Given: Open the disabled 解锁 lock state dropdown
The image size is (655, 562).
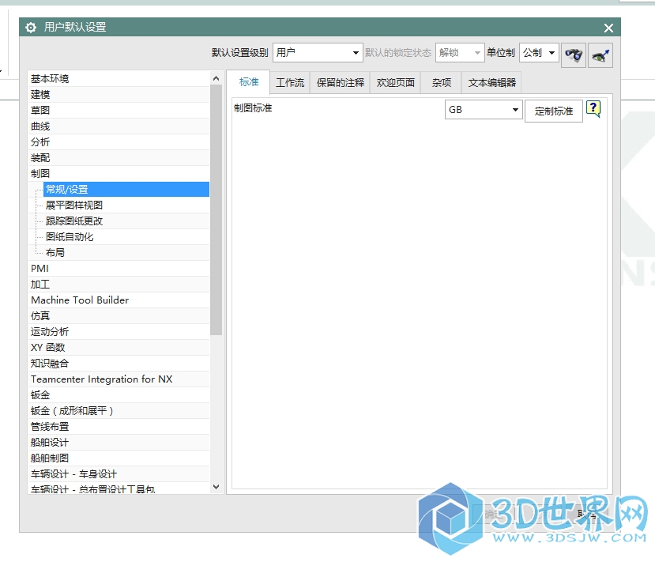Looking at the screenshot, I should pyautogui.click(x=460, y=53).
